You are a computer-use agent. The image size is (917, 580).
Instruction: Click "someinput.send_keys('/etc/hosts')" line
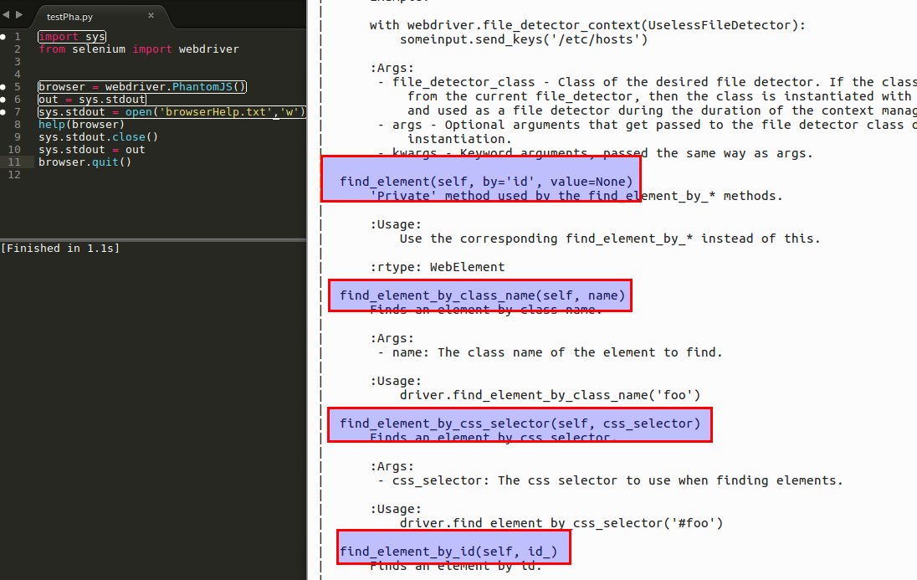click(524, 40)
